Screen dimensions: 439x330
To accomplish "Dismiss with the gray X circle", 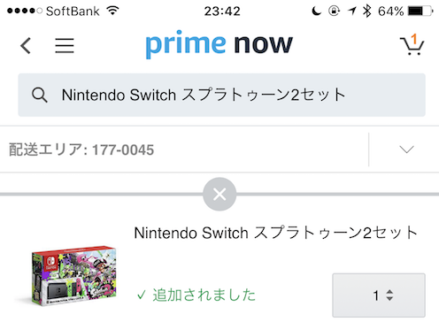I will pos(219,194).
